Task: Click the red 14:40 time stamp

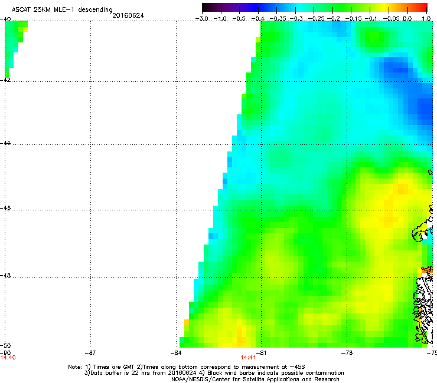Action: pyautogui.click(x=8, y=358)
